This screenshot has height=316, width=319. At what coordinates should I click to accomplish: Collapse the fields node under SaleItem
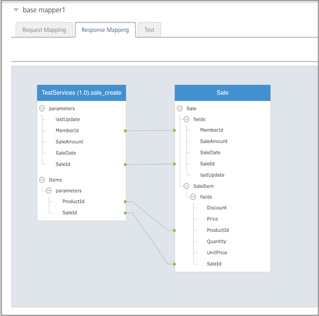coord(193,197)
